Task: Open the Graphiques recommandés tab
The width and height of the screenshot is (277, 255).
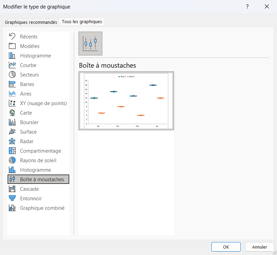Action: tap(31, 22)
